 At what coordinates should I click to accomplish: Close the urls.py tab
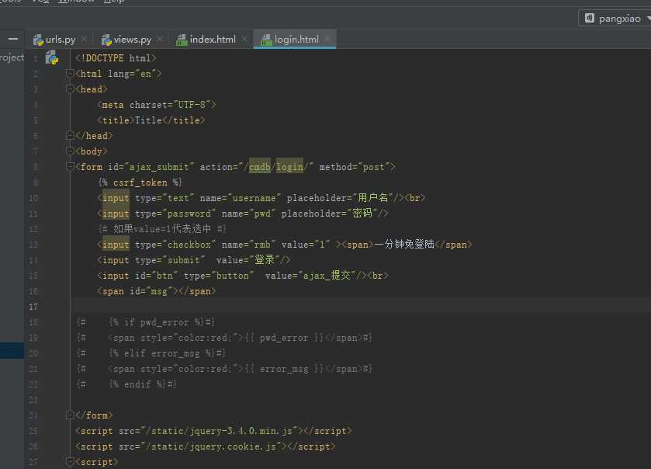click(x=84, y=39)
